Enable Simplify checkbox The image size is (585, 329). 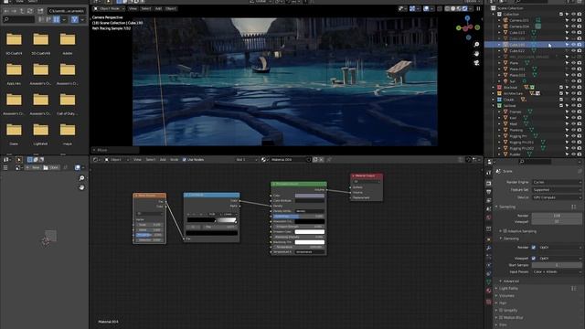pyautogui.click(x=501, y=311)
